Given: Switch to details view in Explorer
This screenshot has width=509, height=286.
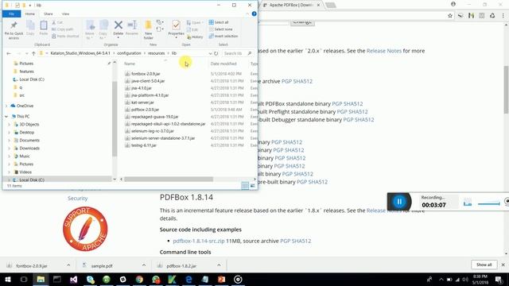Looking at the screenshot, I should click(x=245, y=185).
